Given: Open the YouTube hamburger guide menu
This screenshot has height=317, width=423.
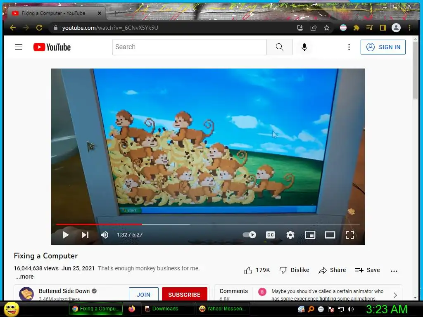Looking at the screenshot, I should point(19,47).
